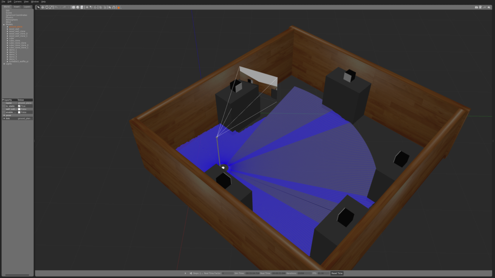Check the enable_wind property checkbox
The width and height of the screenshot is (495, 278).
(x=19, y=112)
